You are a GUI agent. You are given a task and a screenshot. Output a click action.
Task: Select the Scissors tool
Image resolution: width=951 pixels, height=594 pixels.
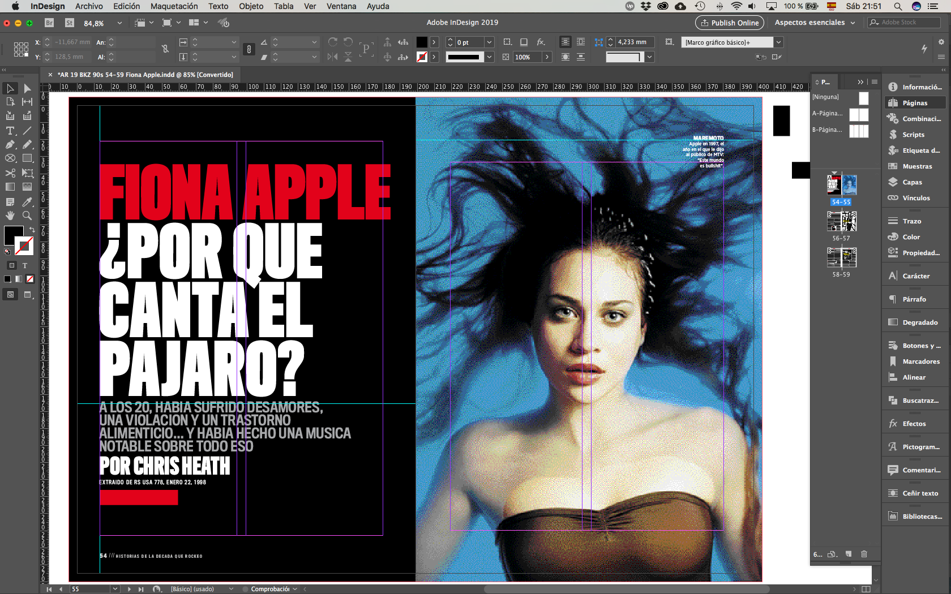10,173
